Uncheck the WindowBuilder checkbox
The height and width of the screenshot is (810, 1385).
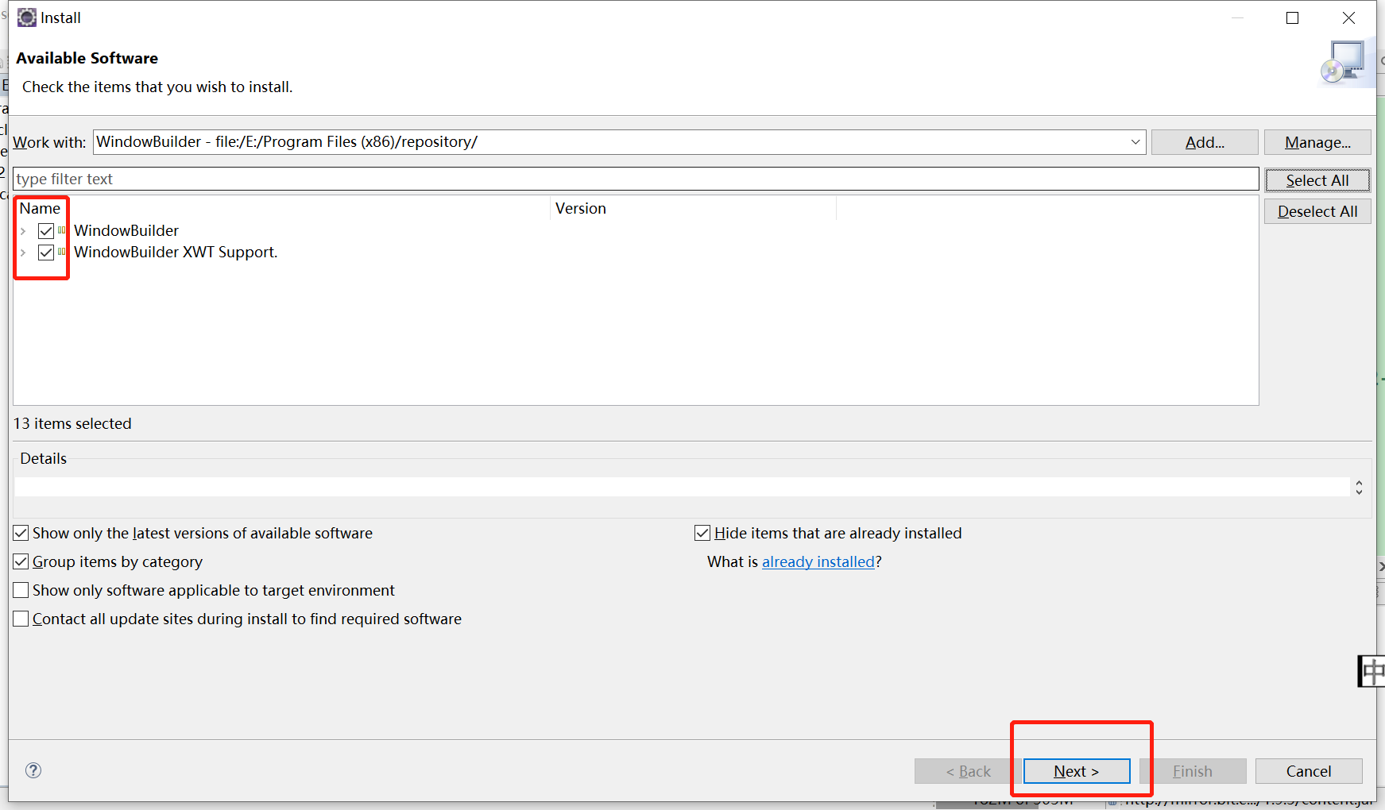46,231
